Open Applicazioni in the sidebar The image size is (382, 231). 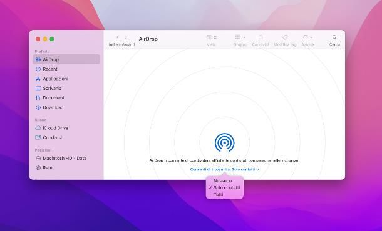[66, 79]
